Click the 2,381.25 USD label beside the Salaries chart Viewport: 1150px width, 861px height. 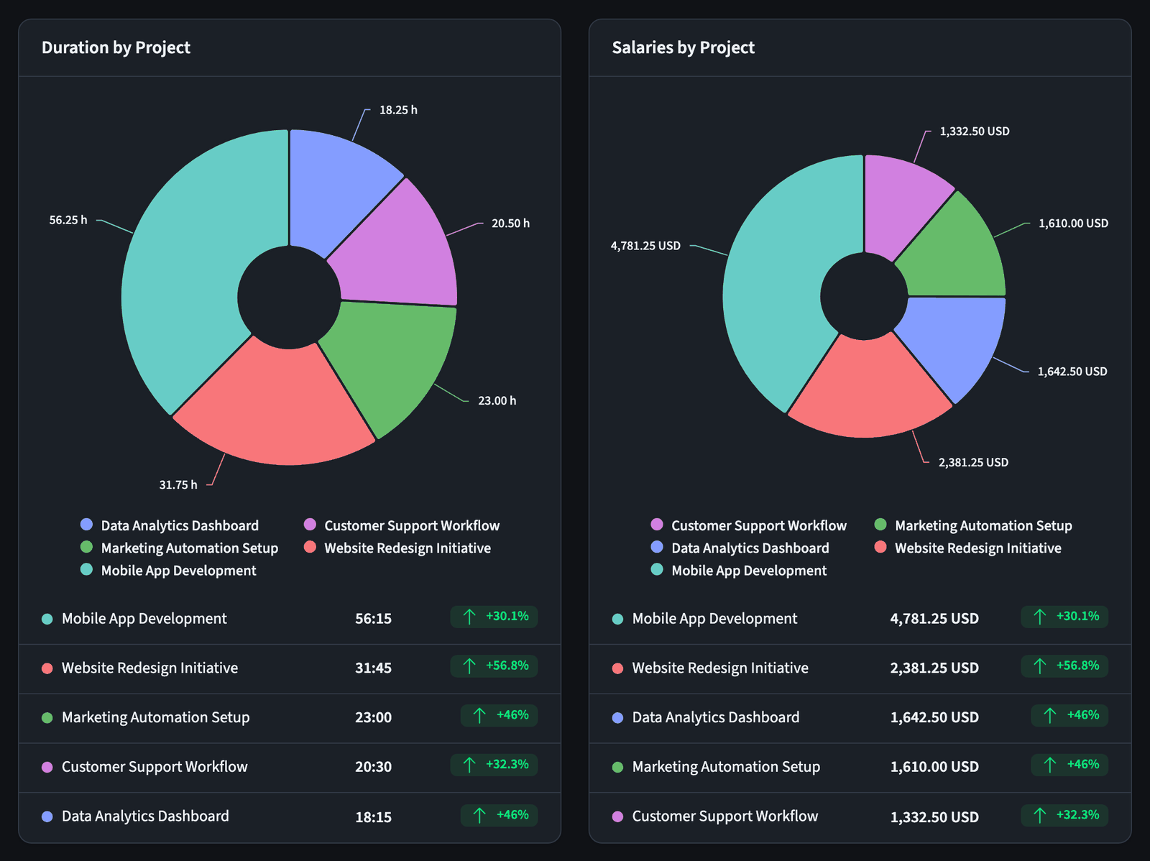973,462
